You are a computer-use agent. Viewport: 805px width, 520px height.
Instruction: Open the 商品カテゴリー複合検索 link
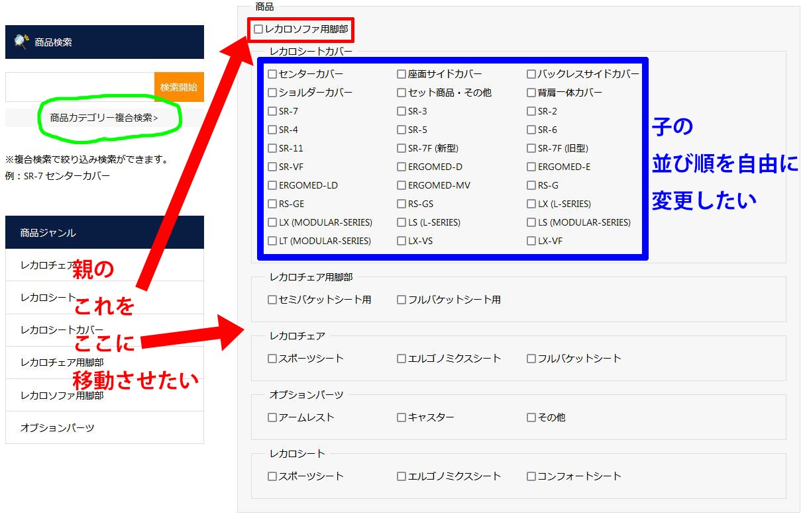[x=104, y=118]
